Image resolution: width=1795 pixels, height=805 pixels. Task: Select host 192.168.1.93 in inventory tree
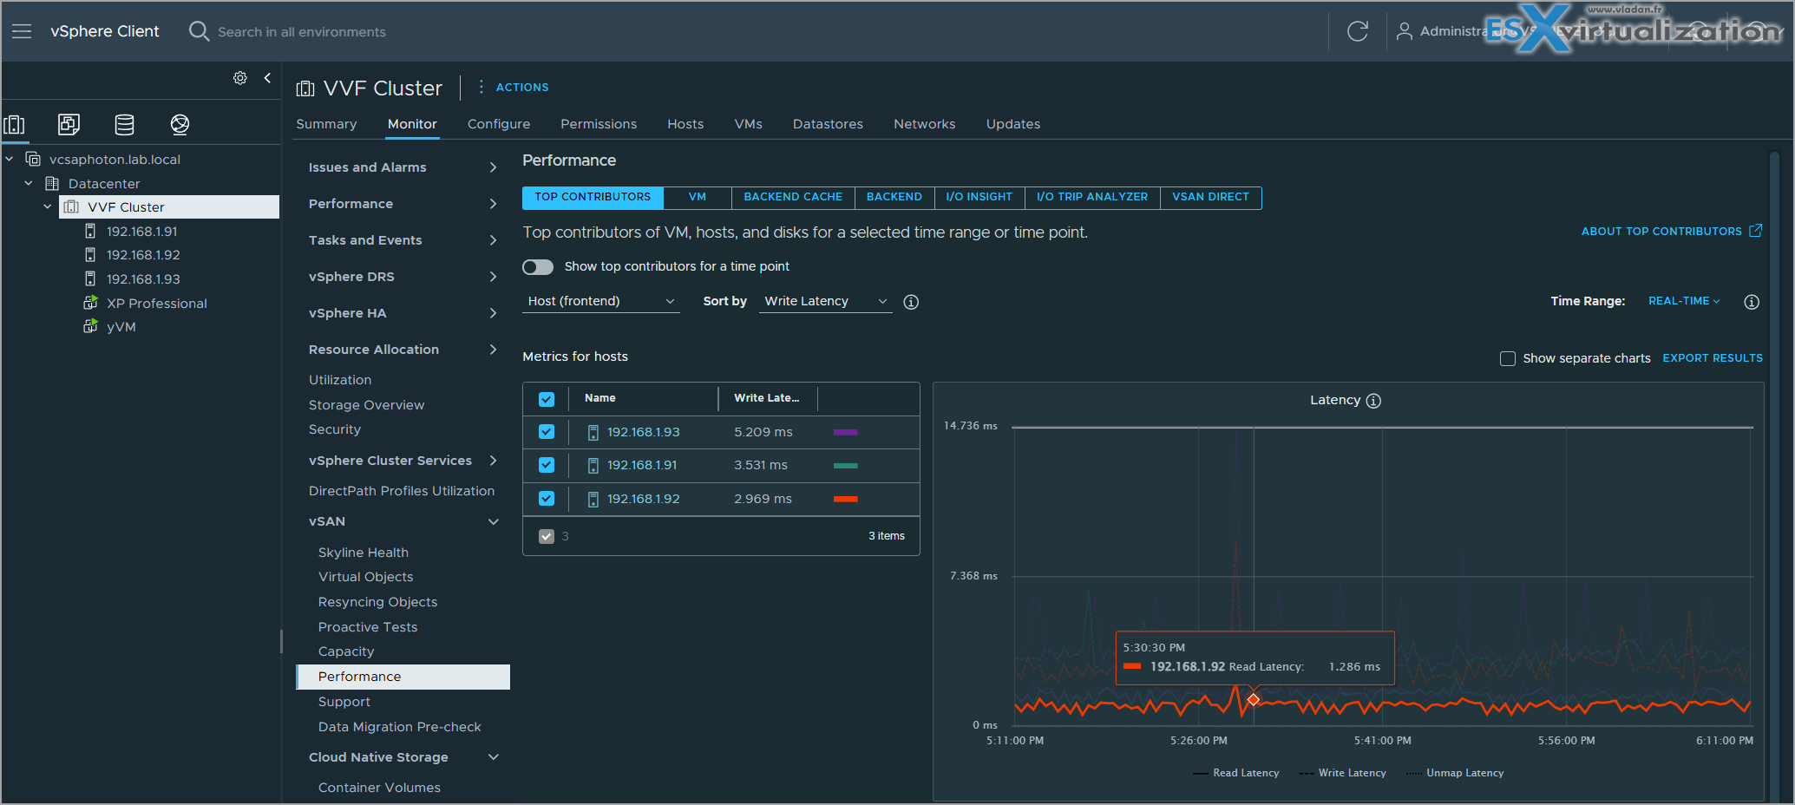pos(143,279)
